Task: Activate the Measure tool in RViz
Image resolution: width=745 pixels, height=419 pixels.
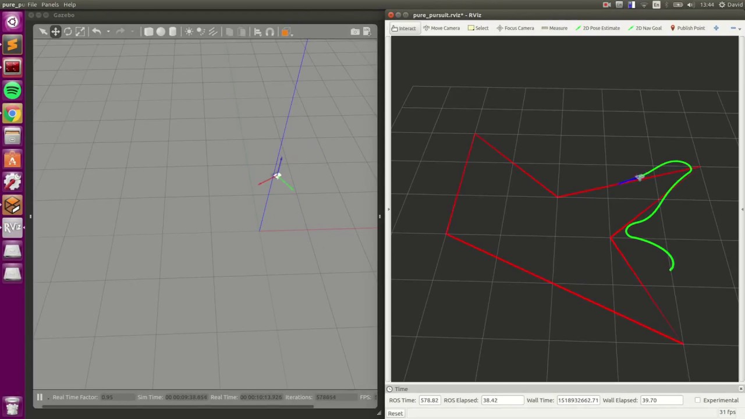Action: (x=554, y=28)
